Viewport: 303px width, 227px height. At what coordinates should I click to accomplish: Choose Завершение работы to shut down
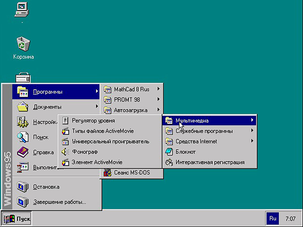click(x=59, y=202)
